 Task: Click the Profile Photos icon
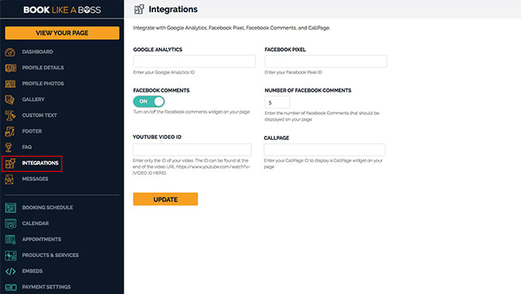pyautogui.click(x=10, y=83)
